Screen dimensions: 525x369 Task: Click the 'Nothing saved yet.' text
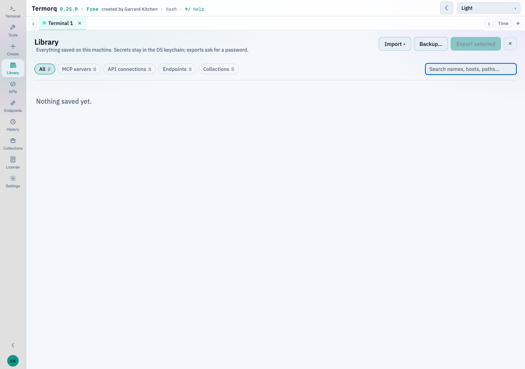tap(64, 101)
